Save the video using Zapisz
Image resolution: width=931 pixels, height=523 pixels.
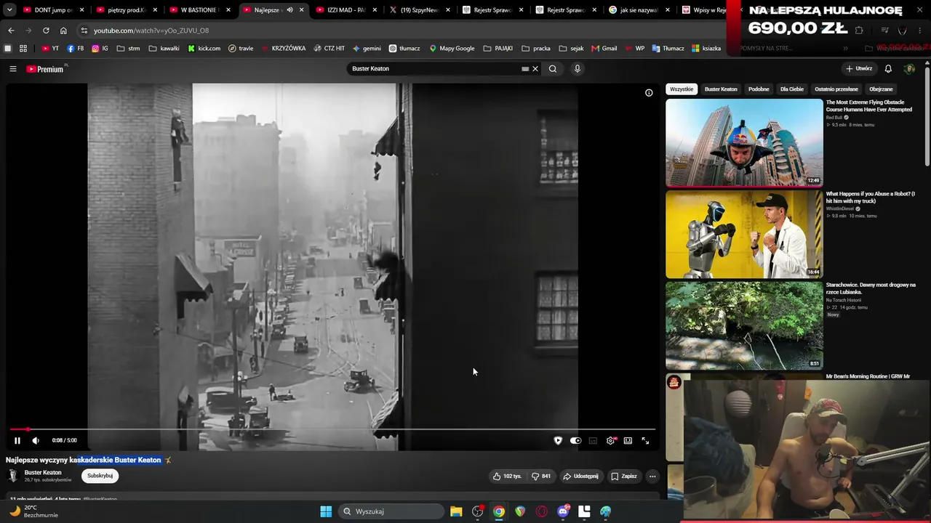[x=624, y=476]
